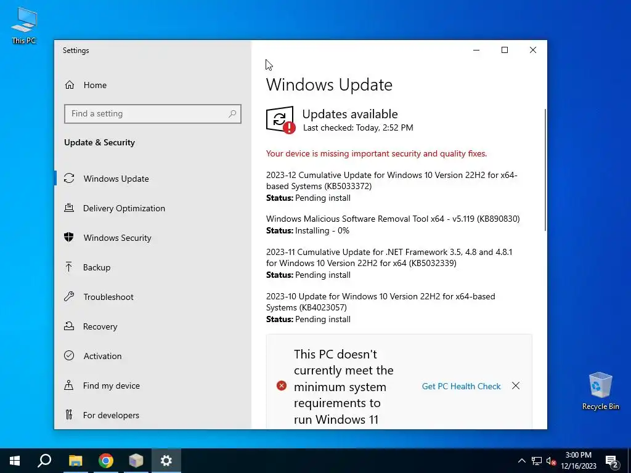The width and height of the screenshot is (631, 473).
Task: Select the Recycle Bin desktop icon
Action: (x=600, y=391)
